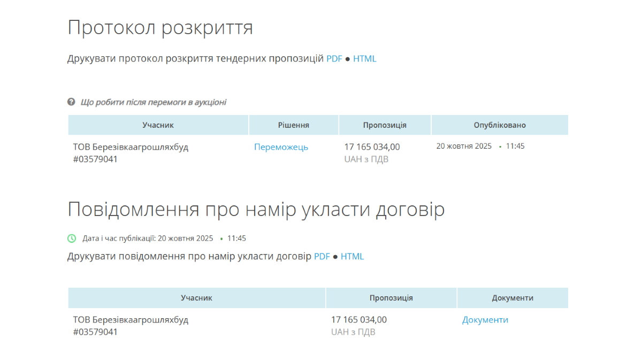Click the question mark help icon
Image resolution: width=642 pixels, height=361 pixels.
pyautogui.click(x=71, y=102)
